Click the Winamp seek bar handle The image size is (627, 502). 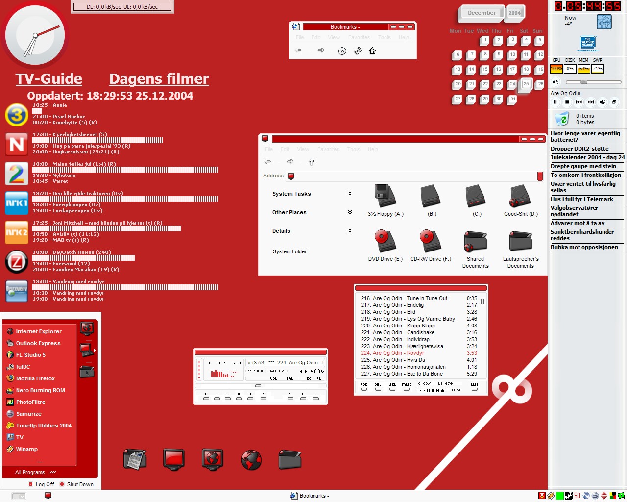258,386
